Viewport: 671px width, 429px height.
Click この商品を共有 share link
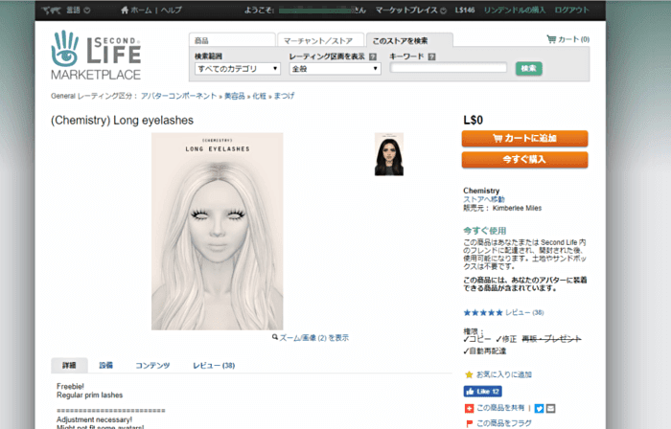500,408
